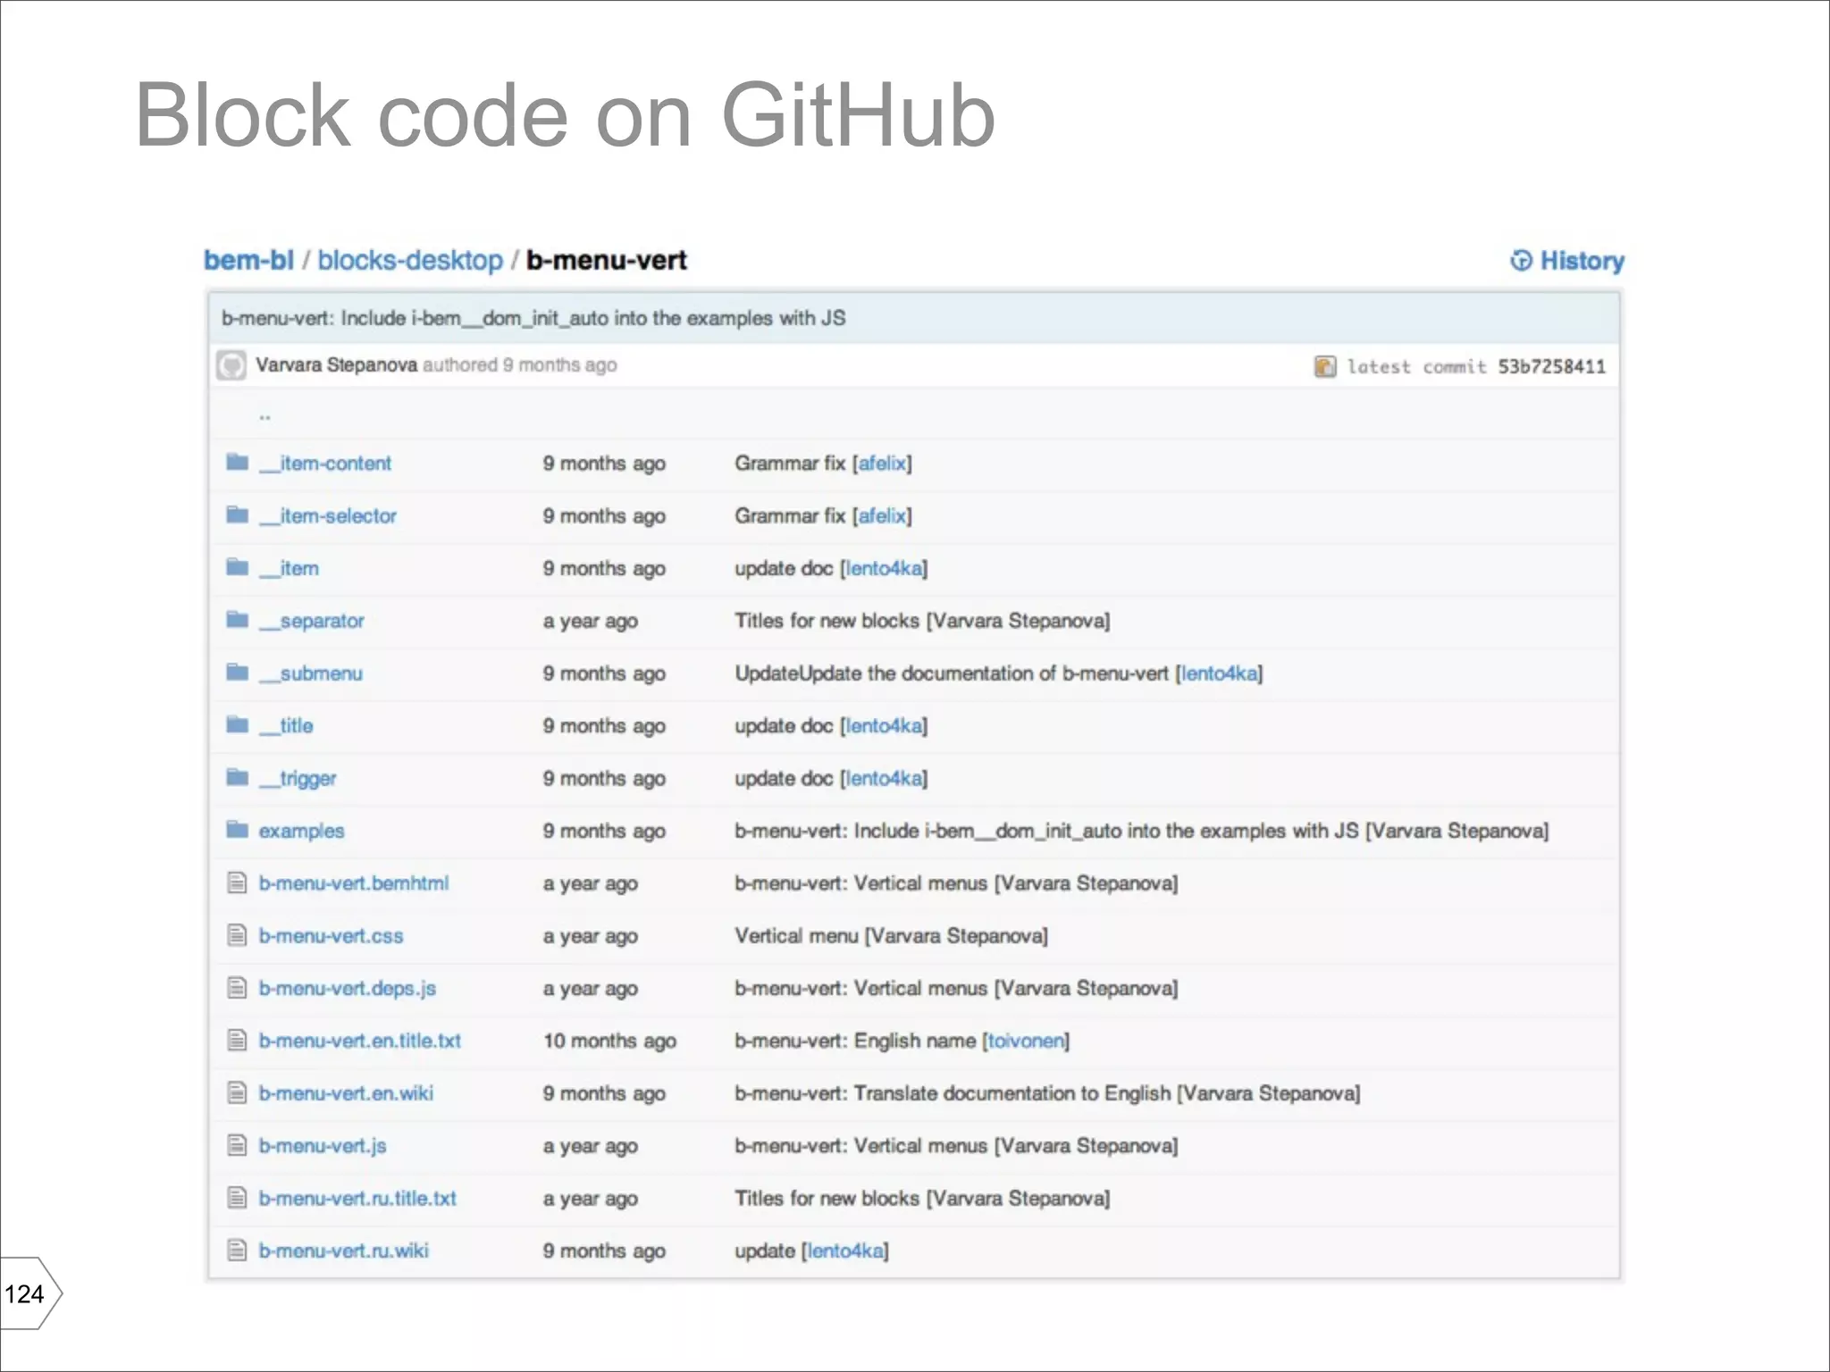Image resolution: width=1830 pixels, height=1372 pixels.
Task: Click file icon for b-menu-vert.en.wiki
Action: pyautogui.click(x=237, y=1093)
